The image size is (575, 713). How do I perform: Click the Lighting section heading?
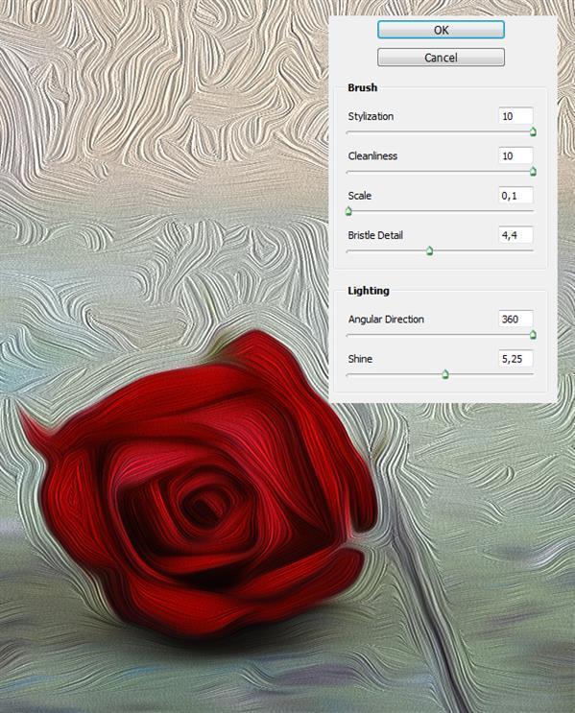coord(369,290)
